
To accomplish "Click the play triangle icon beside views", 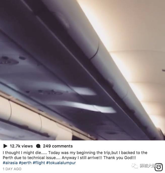I will pos(5,146).
